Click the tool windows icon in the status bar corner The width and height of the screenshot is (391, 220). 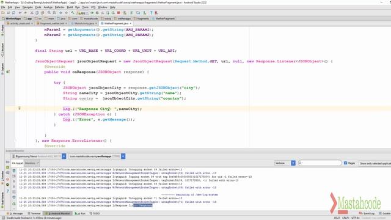tap(3, 218)
